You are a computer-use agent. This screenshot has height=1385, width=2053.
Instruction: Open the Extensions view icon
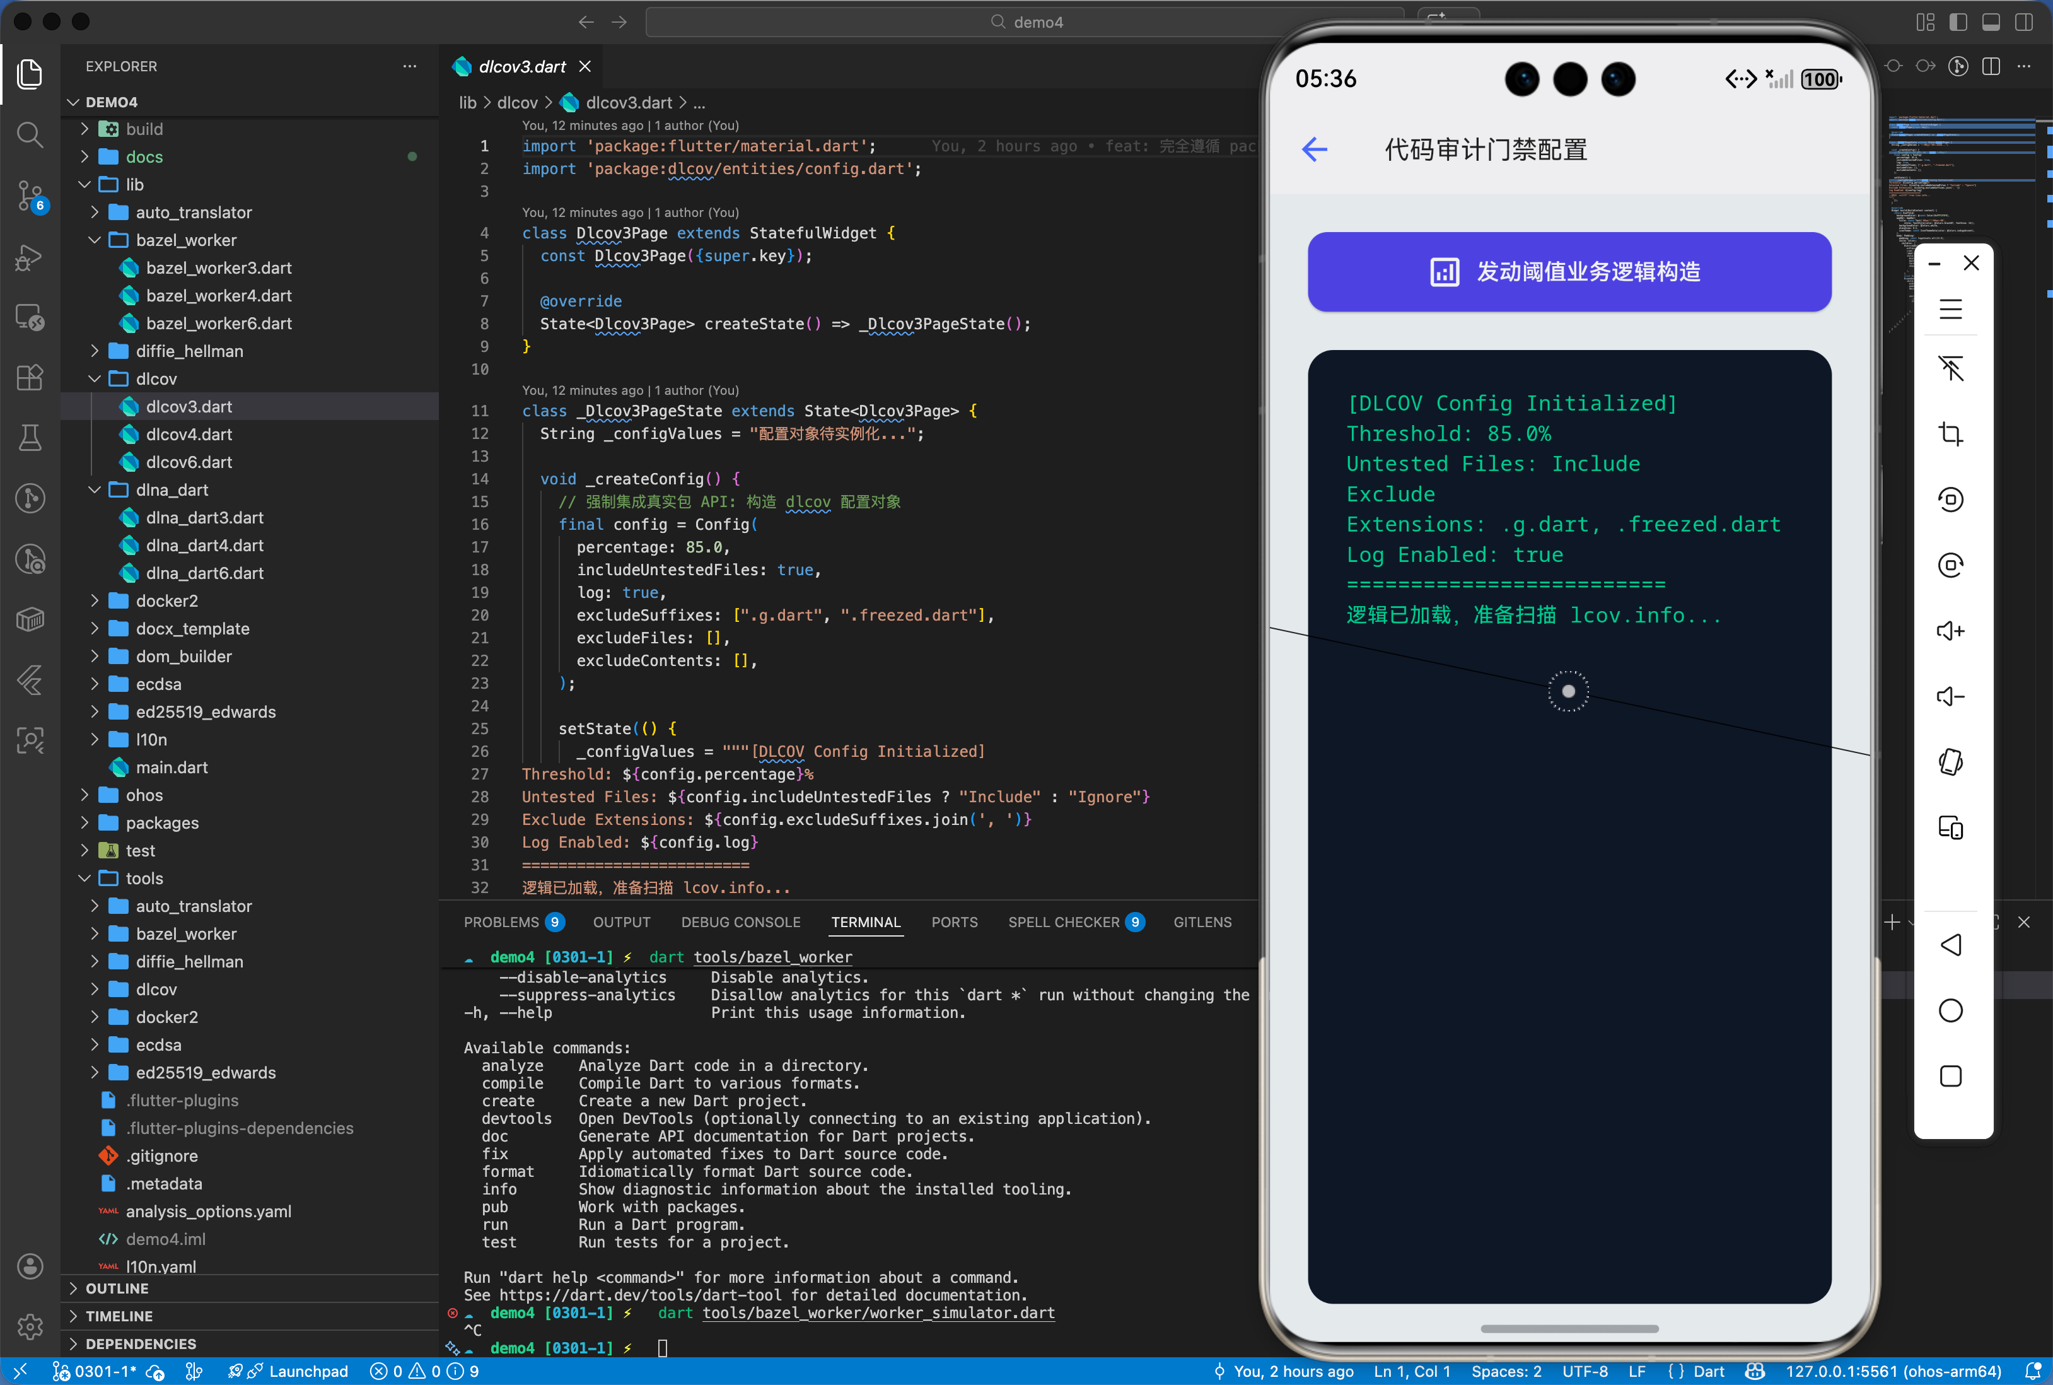[30, 377]
